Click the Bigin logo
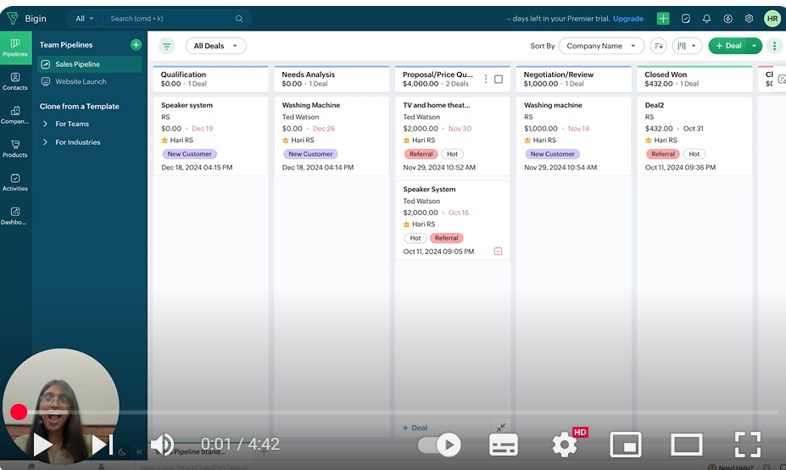The height and width of the screenshot is (470, 786). point(27,19)
